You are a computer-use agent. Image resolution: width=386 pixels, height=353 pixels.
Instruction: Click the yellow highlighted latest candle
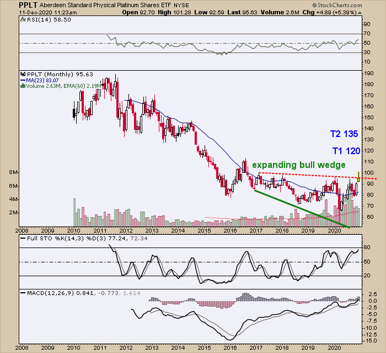tap(360, 176)
